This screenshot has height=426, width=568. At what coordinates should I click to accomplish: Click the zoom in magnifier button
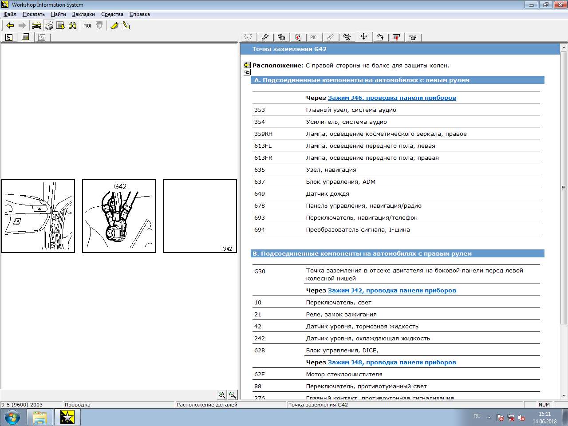tap(222, 395)
